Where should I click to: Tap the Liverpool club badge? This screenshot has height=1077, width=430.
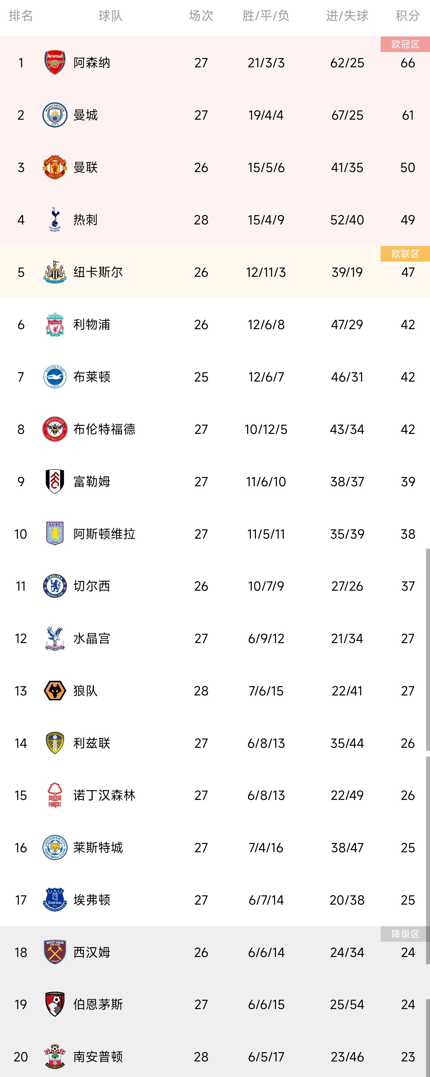55,324
